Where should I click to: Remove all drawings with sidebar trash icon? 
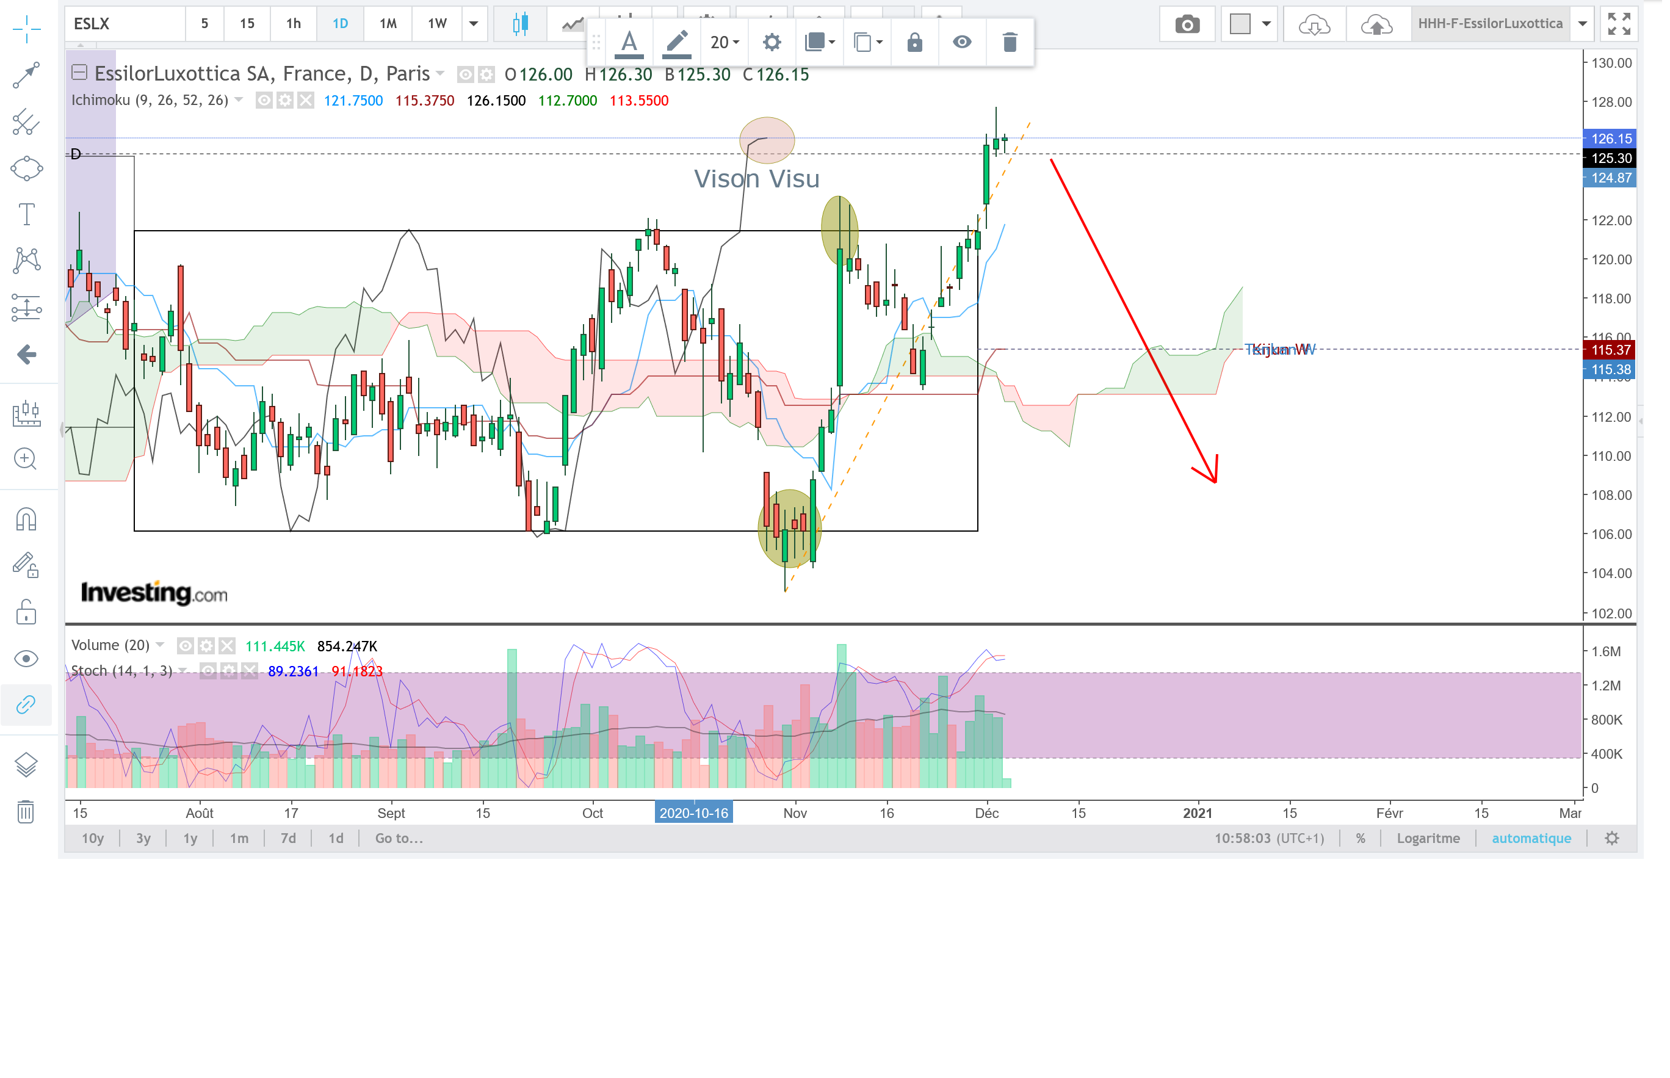26,811
